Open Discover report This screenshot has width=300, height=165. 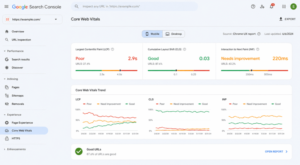[17, 68]
